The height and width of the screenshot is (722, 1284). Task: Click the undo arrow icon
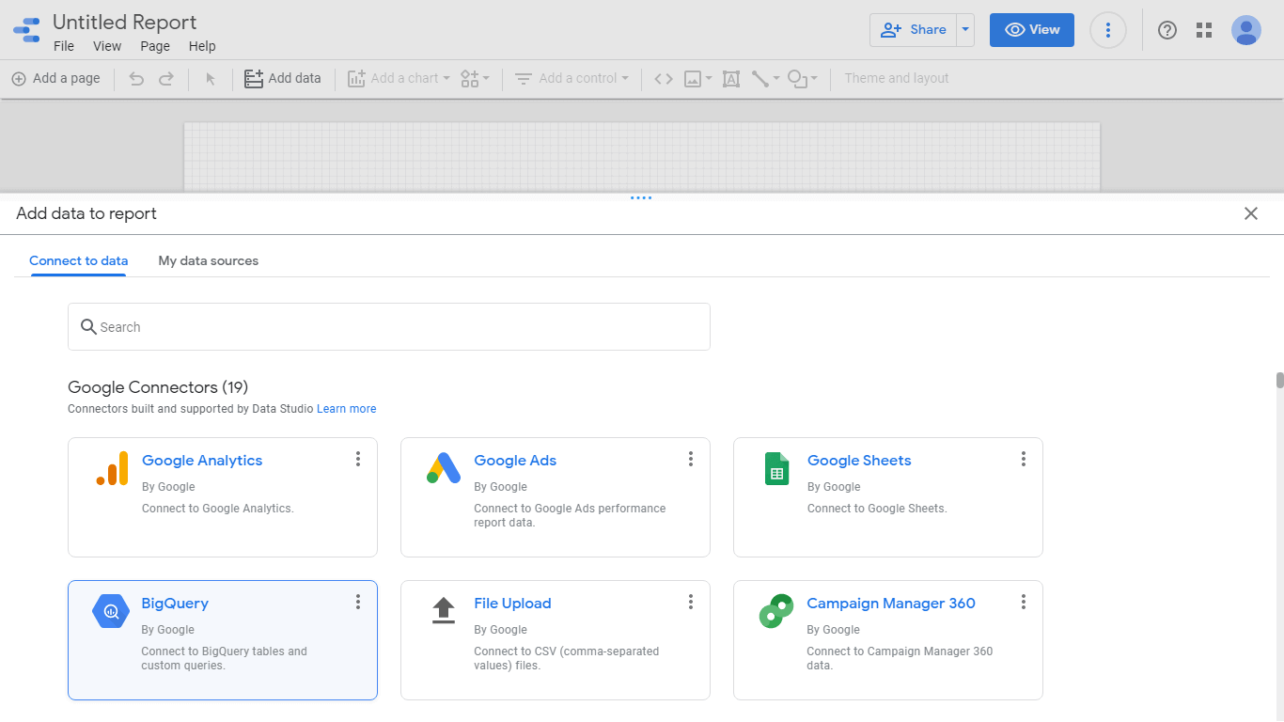136,79
